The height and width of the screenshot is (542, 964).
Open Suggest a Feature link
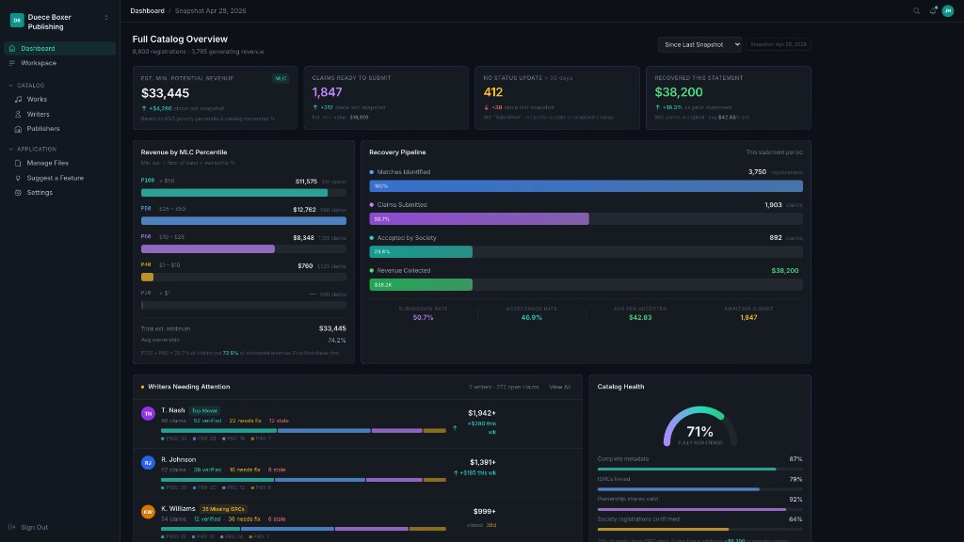56,178
